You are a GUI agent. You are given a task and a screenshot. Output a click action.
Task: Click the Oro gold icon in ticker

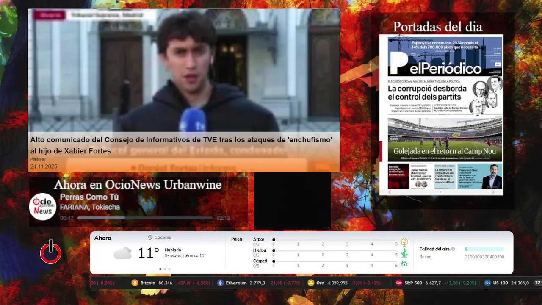point(311,283)
